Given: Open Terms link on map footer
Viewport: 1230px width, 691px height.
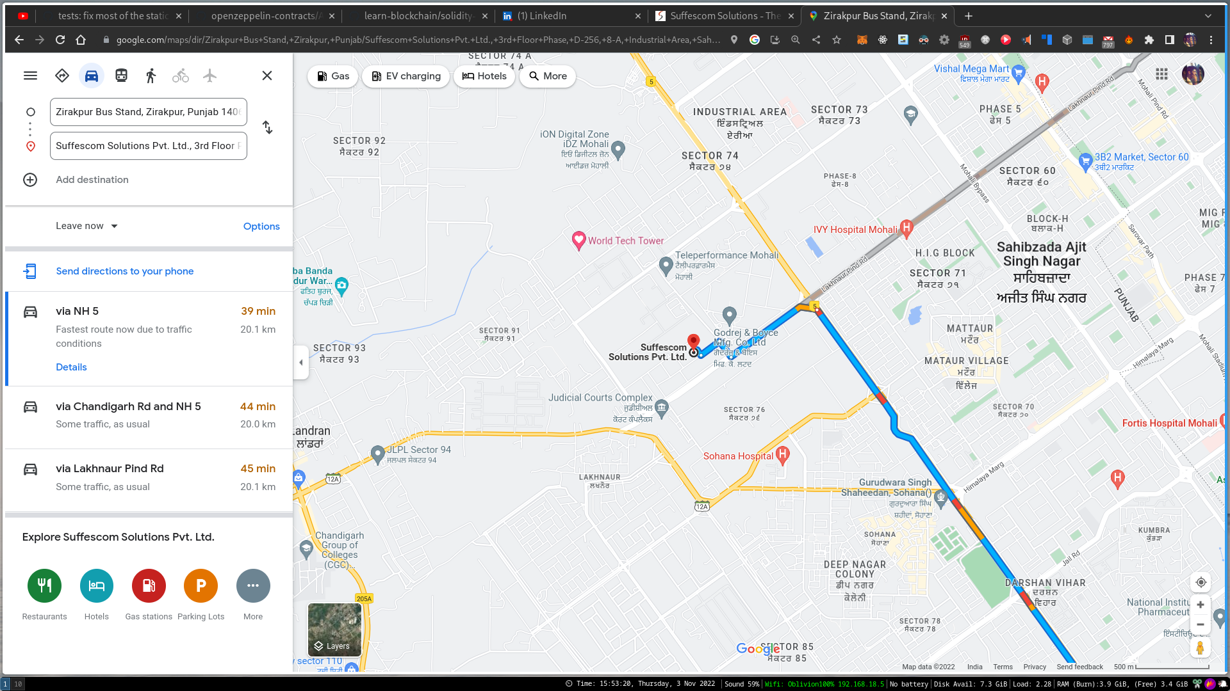Looking at the screenshot, I should pos(1003,667).
